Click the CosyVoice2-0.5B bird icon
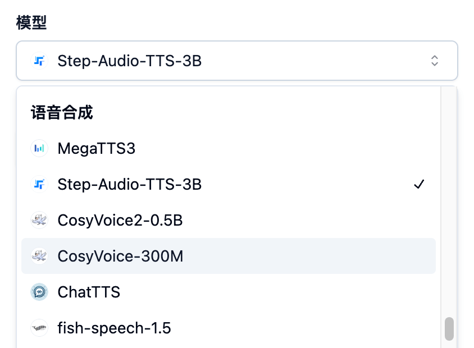Screen dimensions: 474x348 (x=39, y=220)
